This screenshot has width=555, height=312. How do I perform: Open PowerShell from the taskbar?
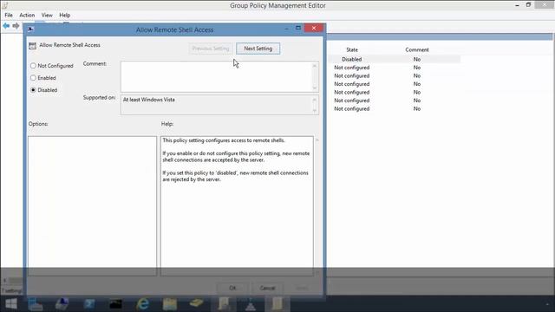pos(89,304)
